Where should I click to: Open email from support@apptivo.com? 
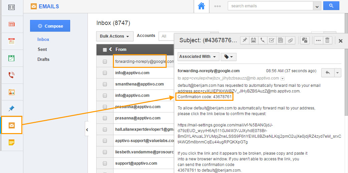(136, 163)
